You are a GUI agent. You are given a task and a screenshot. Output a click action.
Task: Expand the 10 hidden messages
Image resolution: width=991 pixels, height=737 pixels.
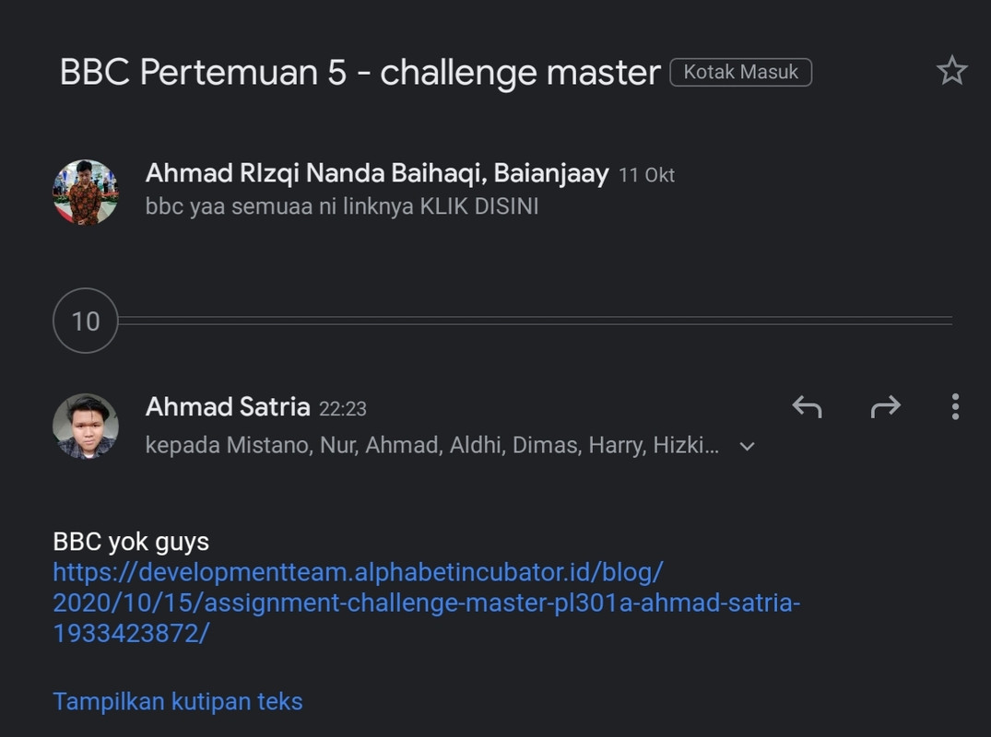(x=86, y=321)
